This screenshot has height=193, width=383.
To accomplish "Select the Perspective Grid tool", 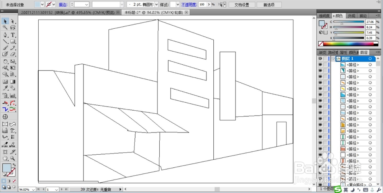I will click(13, 74).
